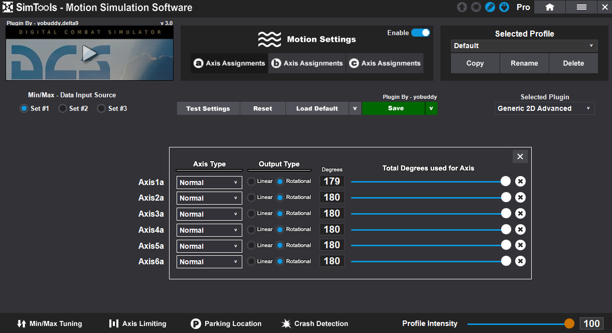Screen dimensions: 612x333
Task: Click the blue plug status icon
Action: click(x=504, y=7)
